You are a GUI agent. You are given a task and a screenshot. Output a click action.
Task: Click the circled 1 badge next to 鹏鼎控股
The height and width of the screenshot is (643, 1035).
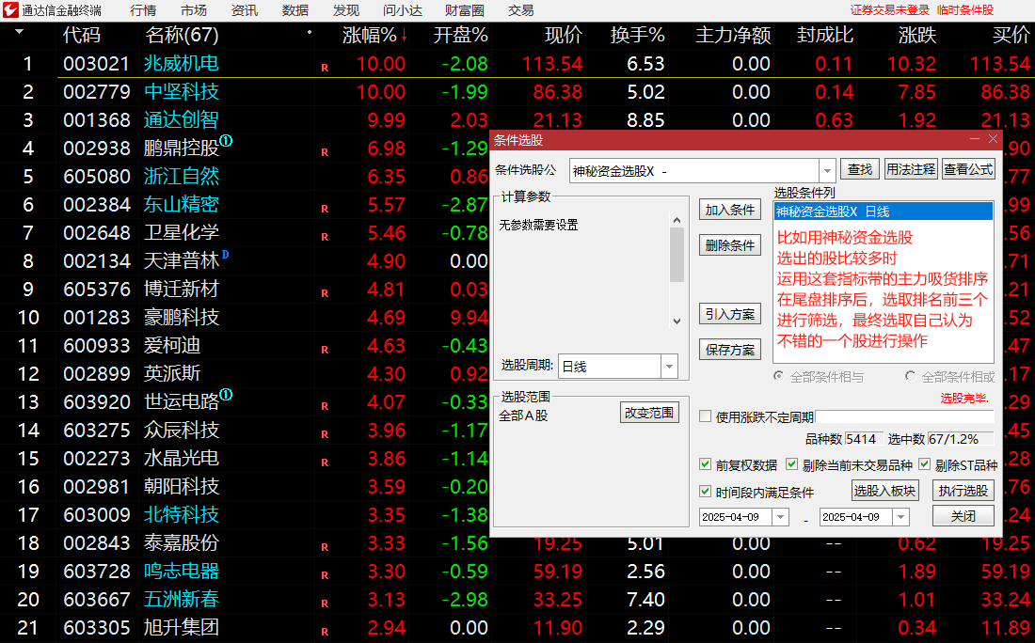click(226, 140)
